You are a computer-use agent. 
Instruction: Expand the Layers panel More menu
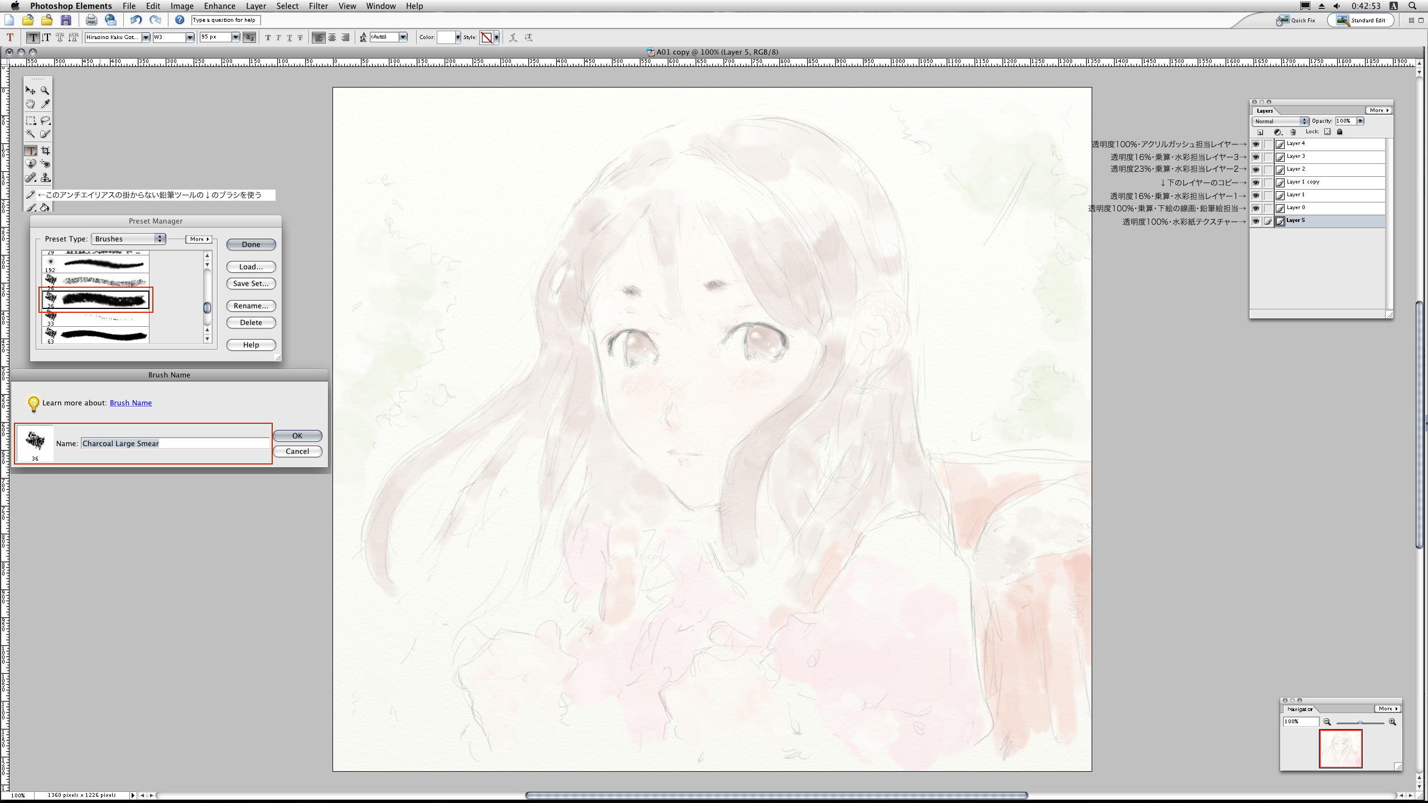[x=1378, y=110]
